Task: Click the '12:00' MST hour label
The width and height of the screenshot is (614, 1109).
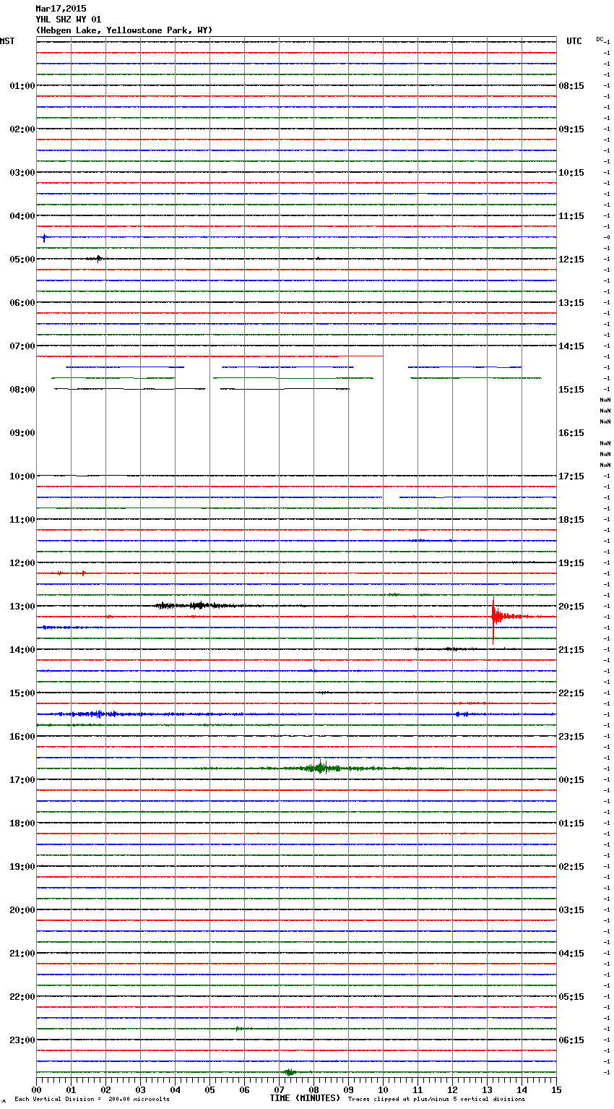Action: click(x=22, y=563)
